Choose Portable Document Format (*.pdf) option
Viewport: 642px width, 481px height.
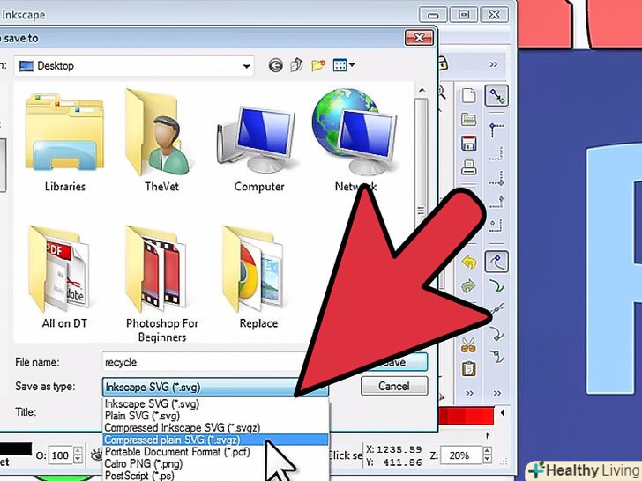[x=215, y=452]
